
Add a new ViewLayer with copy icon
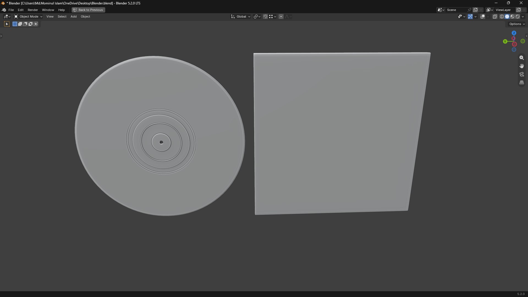pos(519,10)
